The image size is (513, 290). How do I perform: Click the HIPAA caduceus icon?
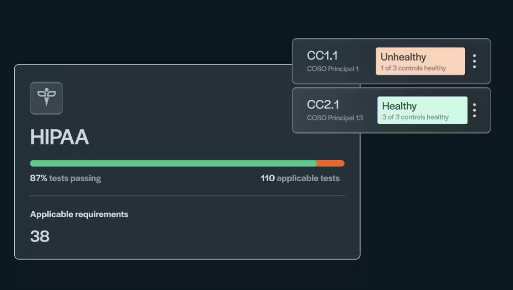pyautogui.click(x=46, y=98)
